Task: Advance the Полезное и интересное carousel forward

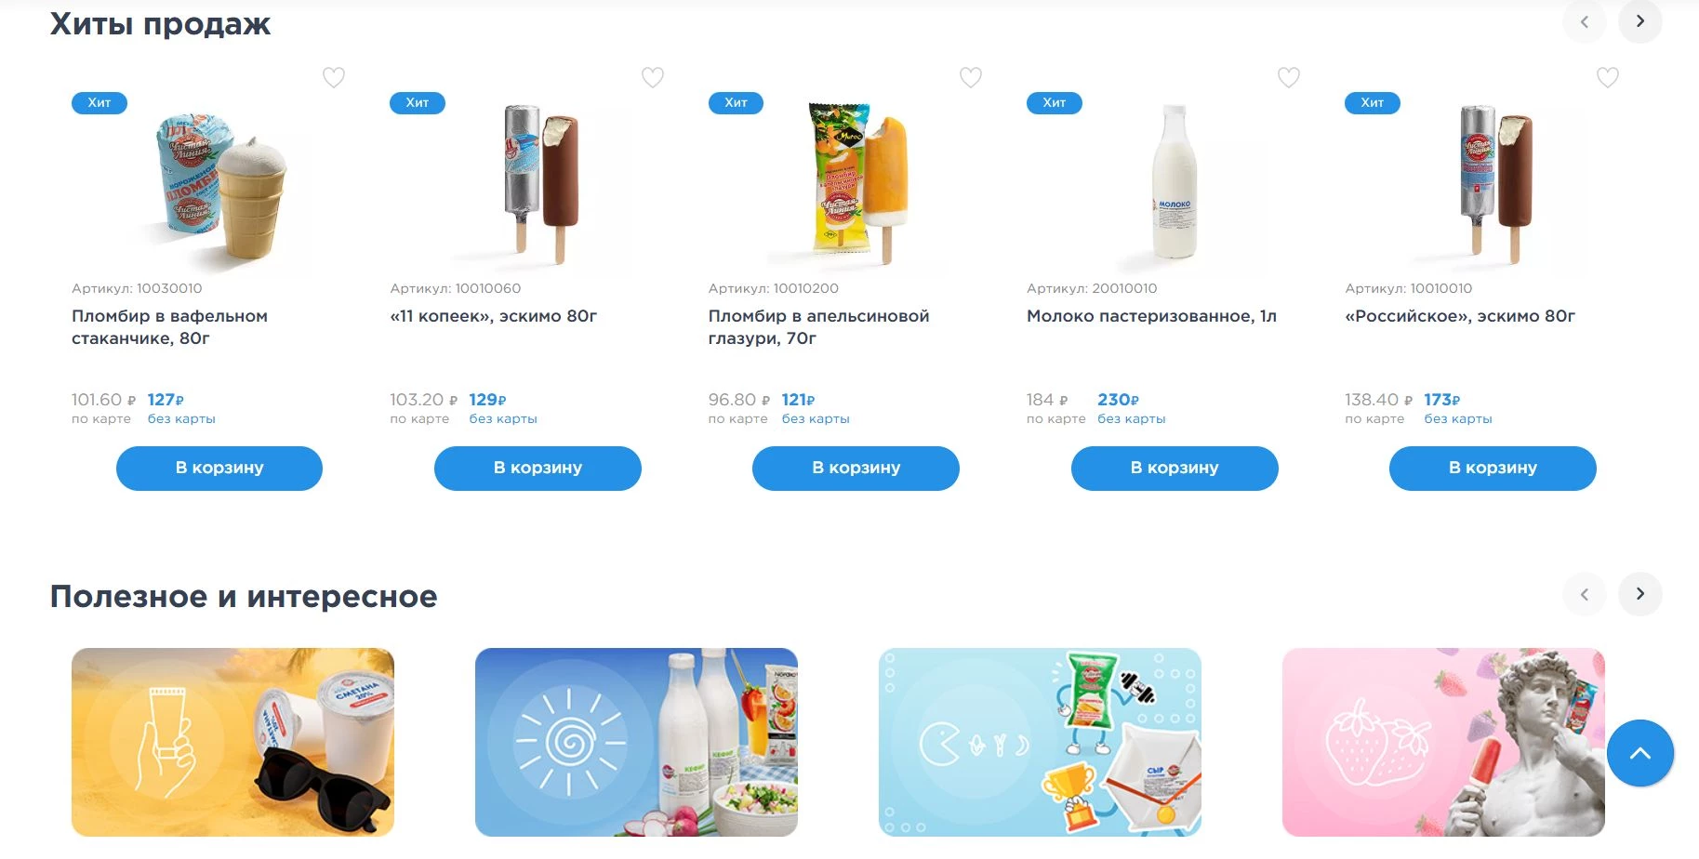Action: [1639, 594]
